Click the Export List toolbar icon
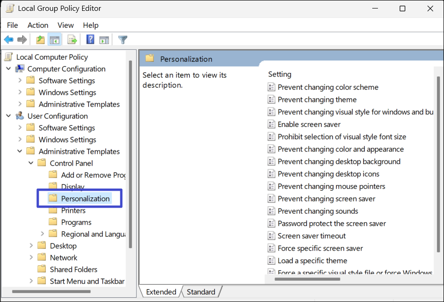 [72, 40]
